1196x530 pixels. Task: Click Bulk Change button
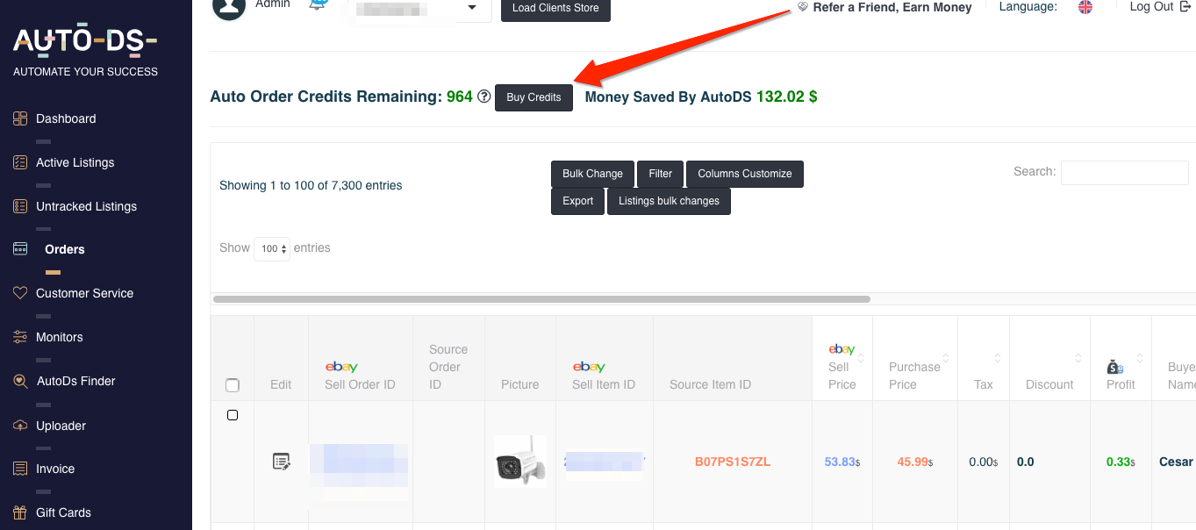[x=592, y=174]
